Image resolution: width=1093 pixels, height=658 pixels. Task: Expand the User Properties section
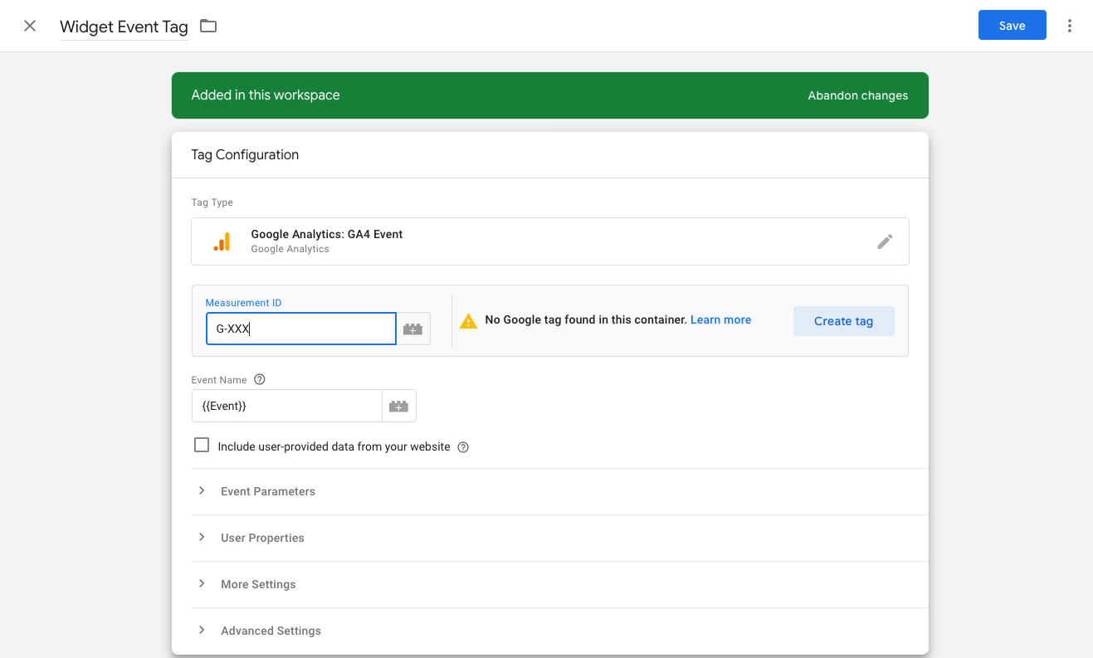[x=262, y=538]
